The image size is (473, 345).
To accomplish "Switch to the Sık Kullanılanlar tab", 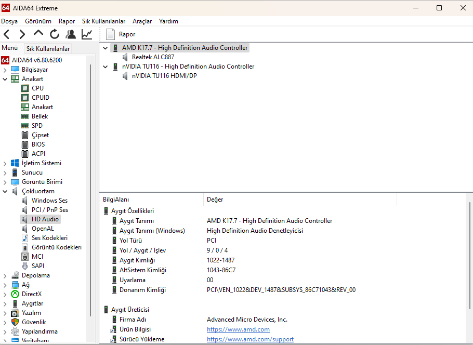I will pyautogui.click(x=48, y=49).
